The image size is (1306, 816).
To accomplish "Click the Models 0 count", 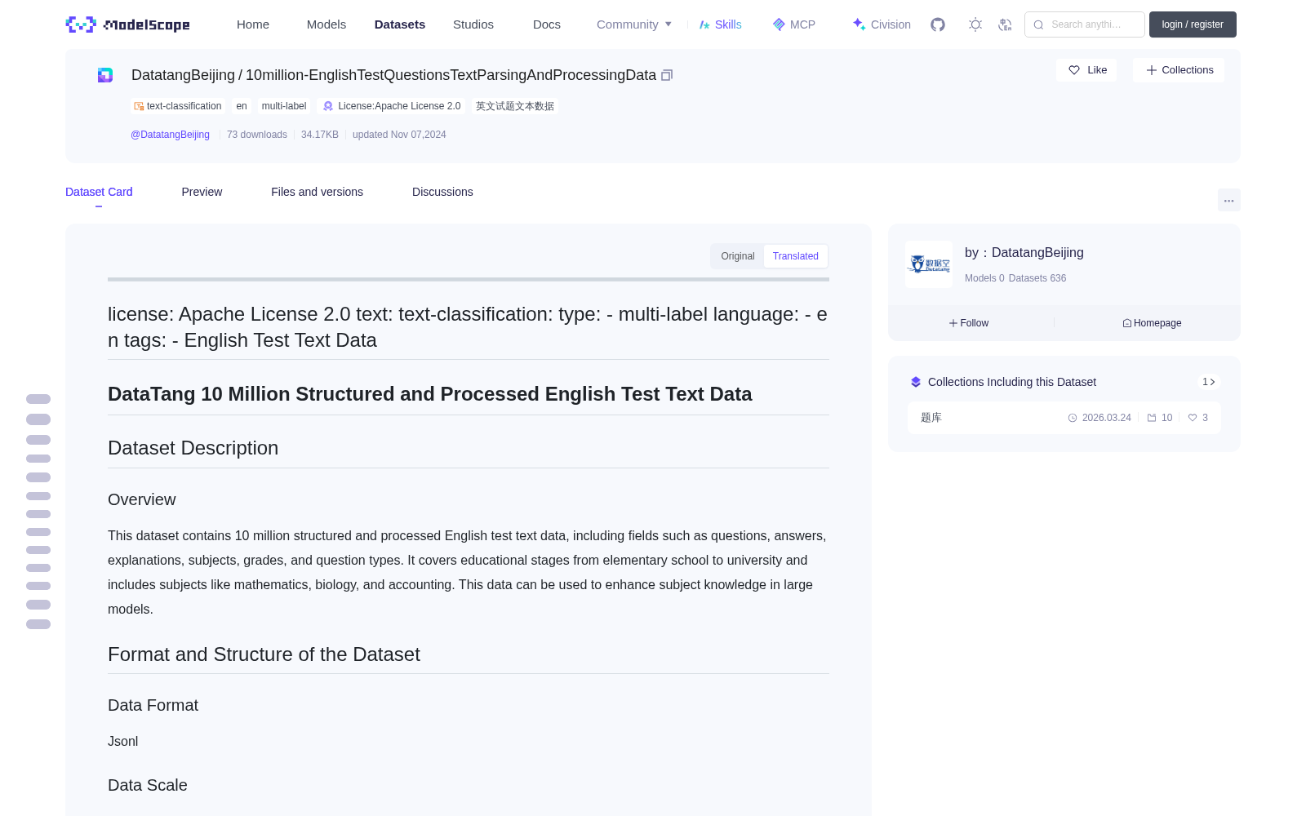I will pyautogui.click(x=984, y=278).
